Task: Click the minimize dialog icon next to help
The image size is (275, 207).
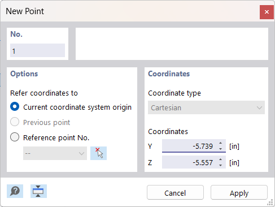Action: pyautogui.click(x=38, y=191)
